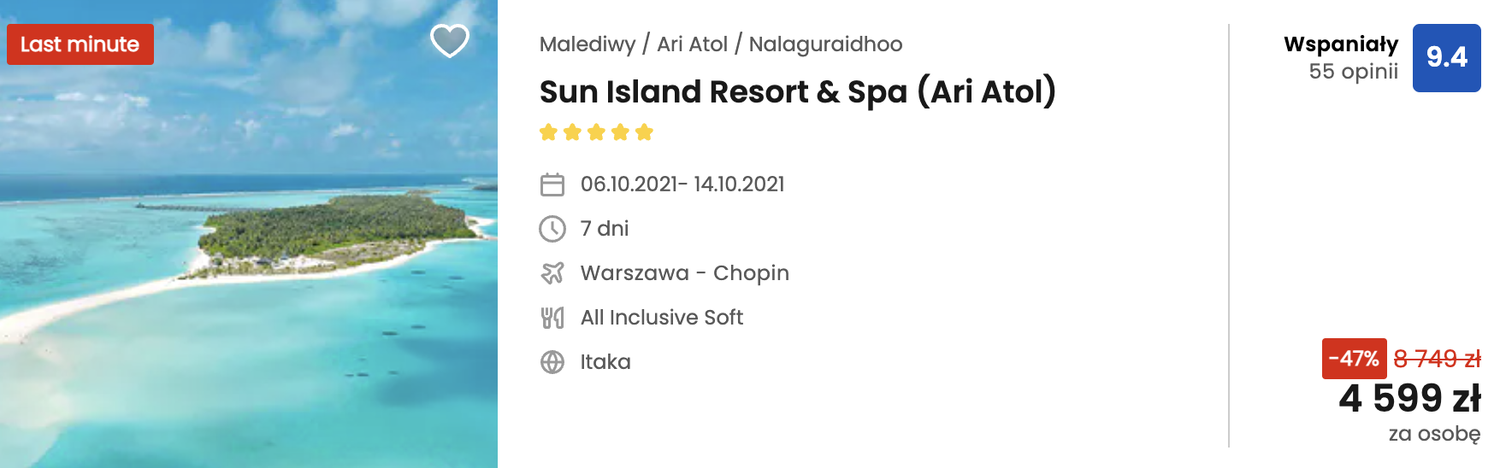The width and height of the screenshot is (1500, 468).
Task: Click the All Inclusive Soft board text
Action: (662, 318)
